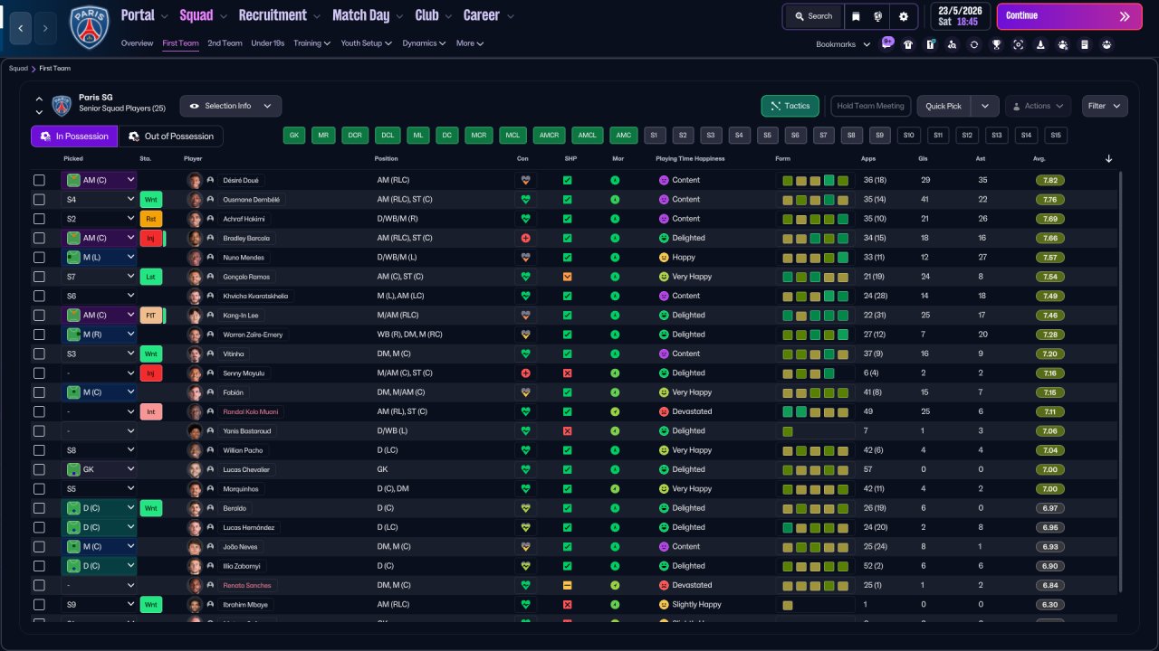1159x651 pixels.
Task: Switch to the Under 19s tab
Action: point(268,43)
